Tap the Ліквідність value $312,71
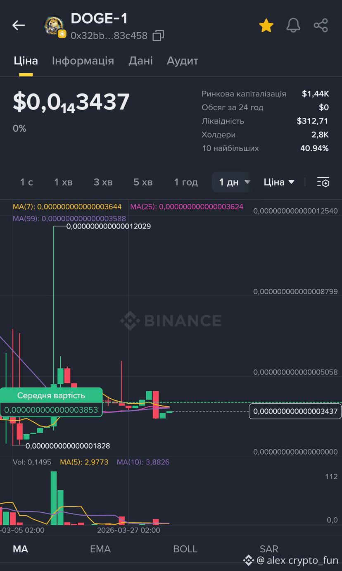Screen dimensions: 342x571 [313, 121]
